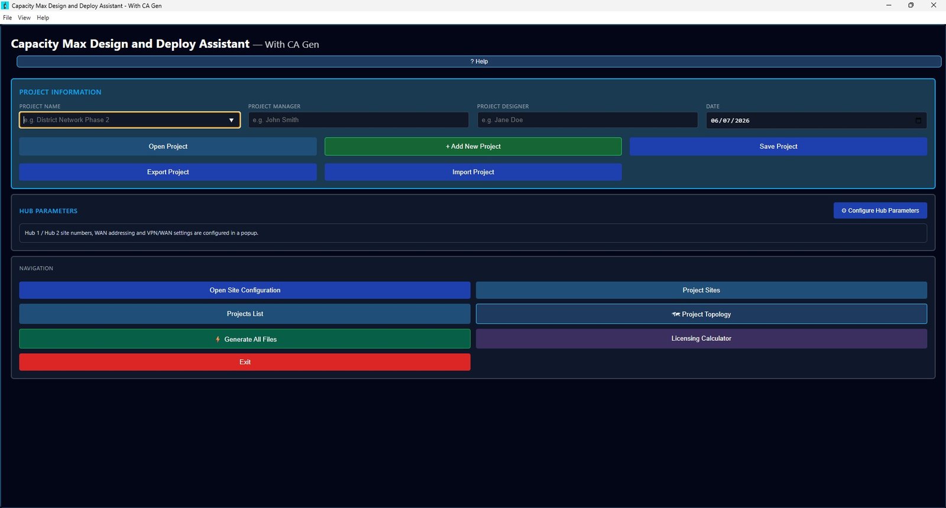Viewport: 946px width, 508px height.
Task: Click the HUB PARAMETERS heading
Action: click(48, 211)
